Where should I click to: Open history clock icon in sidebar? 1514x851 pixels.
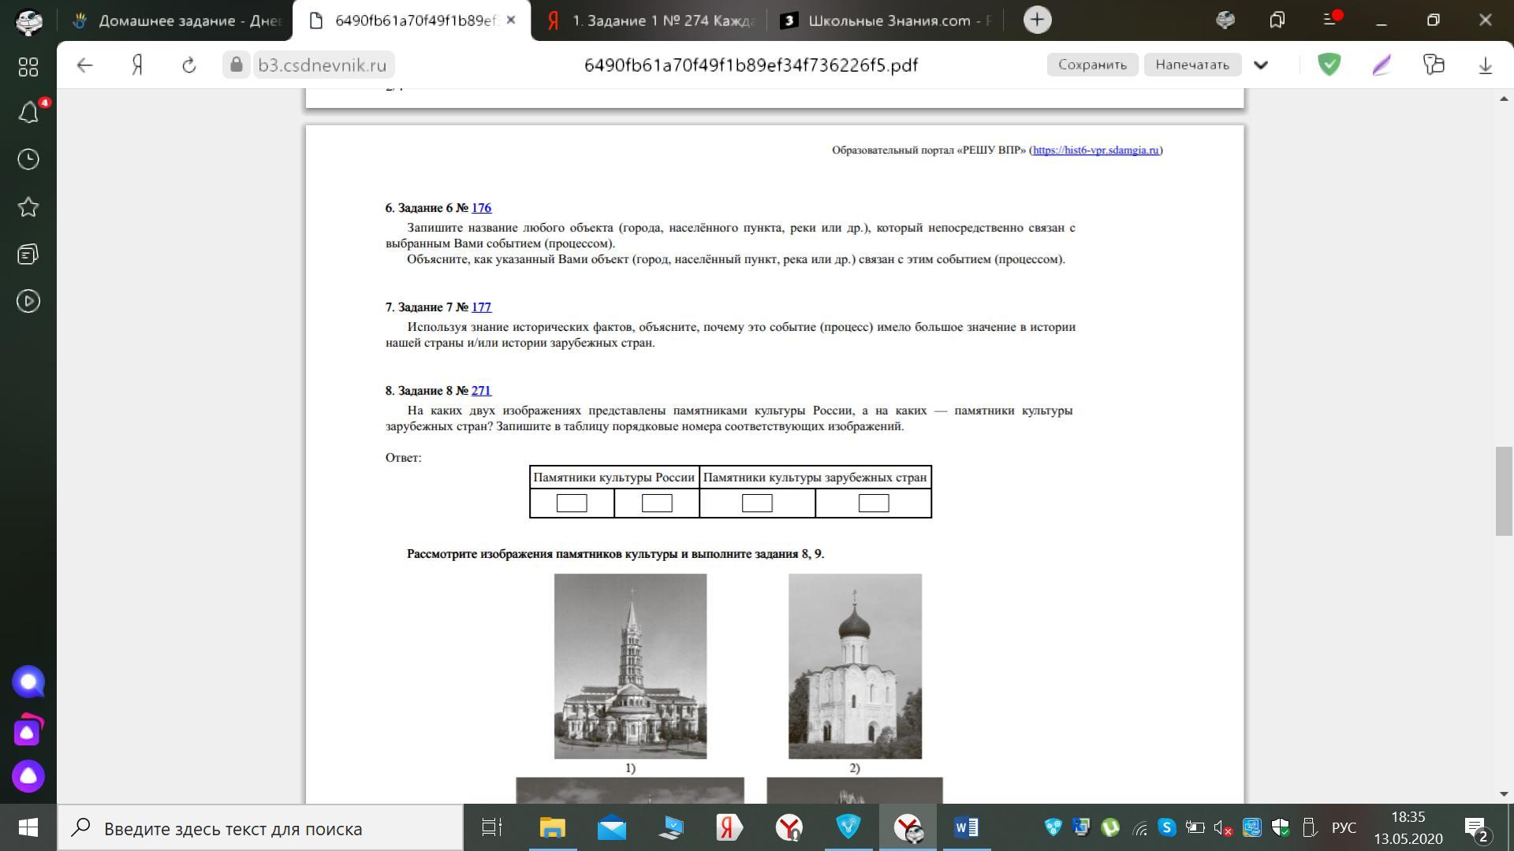click(x=28, y=159)
